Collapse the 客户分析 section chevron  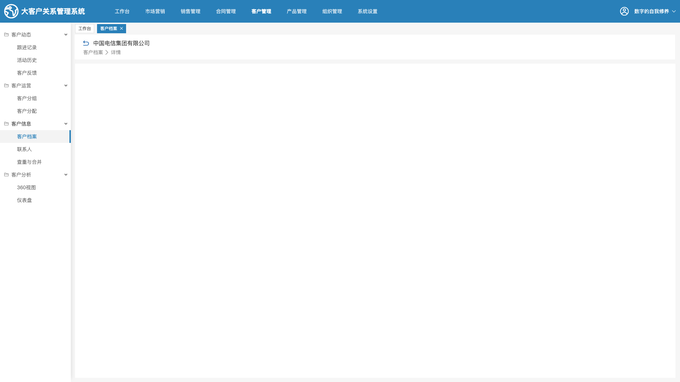pos(66,175)
